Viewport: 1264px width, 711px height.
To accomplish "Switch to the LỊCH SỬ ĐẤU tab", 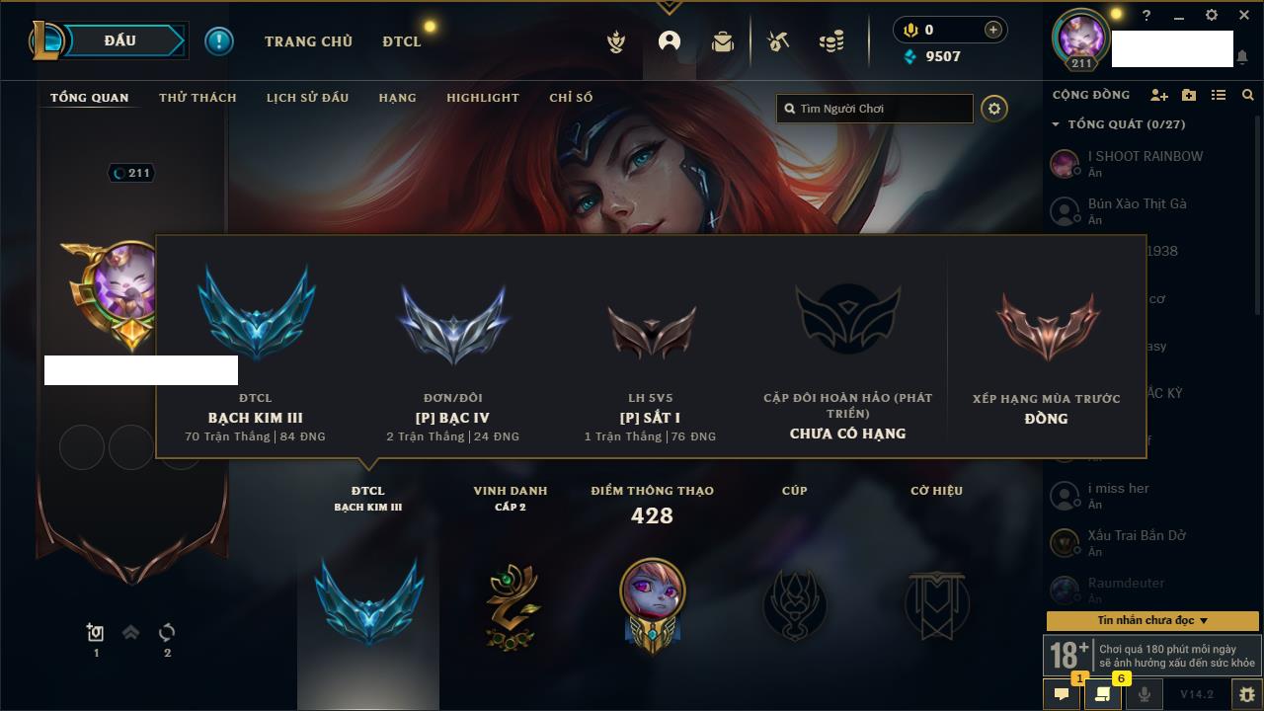I will 307,98.
